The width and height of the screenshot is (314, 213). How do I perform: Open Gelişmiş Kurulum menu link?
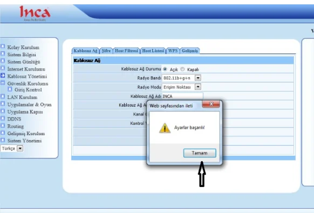tap(26, 134)
